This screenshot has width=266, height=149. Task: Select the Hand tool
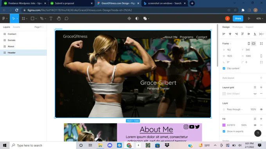point(59,18)
